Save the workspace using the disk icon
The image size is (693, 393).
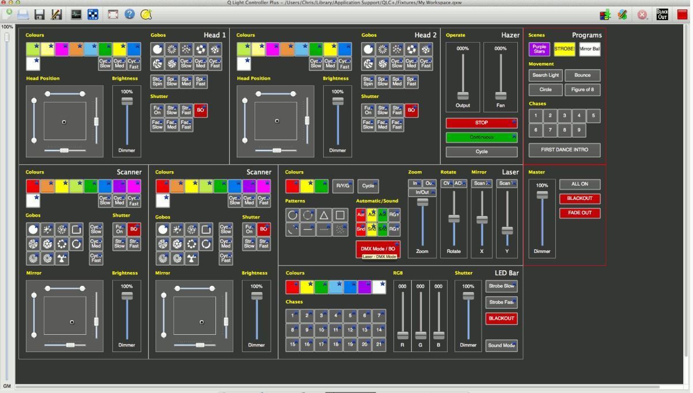[40, 14]
